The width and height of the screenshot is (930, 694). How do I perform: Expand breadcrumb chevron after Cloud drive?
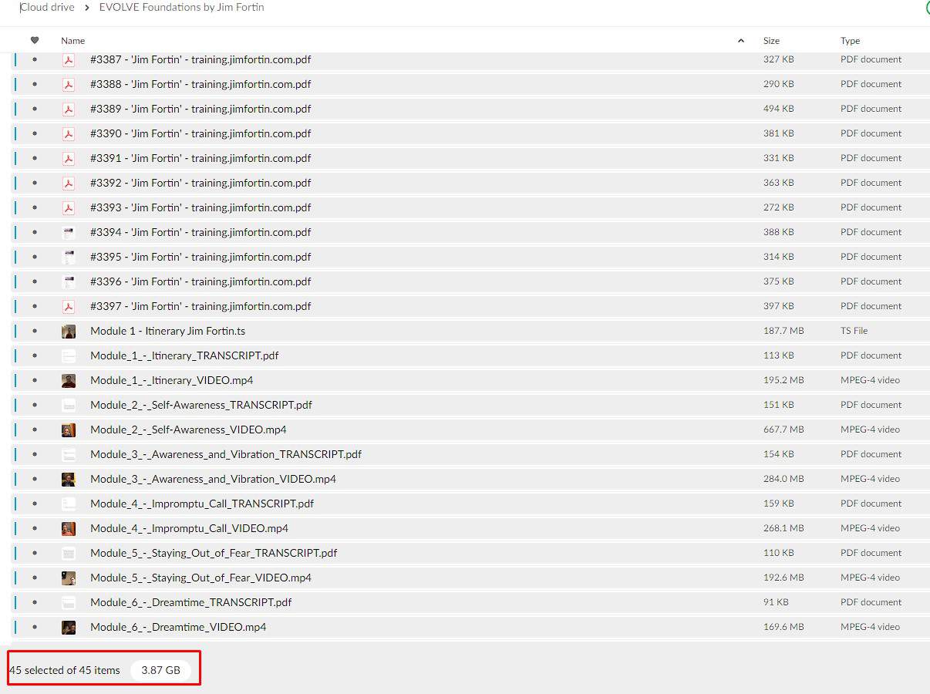tap(87, 8)
